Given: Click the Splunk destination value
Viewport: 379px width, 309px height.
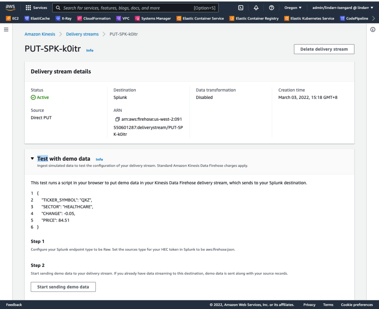Looking at the screenshot, I should 120,97.
